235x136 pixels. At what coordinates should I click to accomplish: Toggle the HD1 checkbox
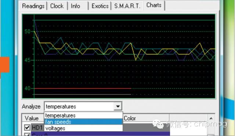27,128
